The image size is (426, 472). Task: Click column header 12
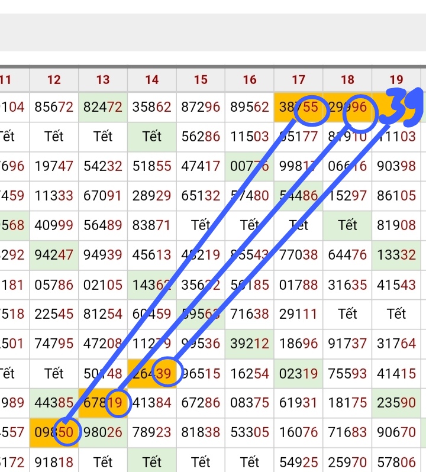(54, 80)
